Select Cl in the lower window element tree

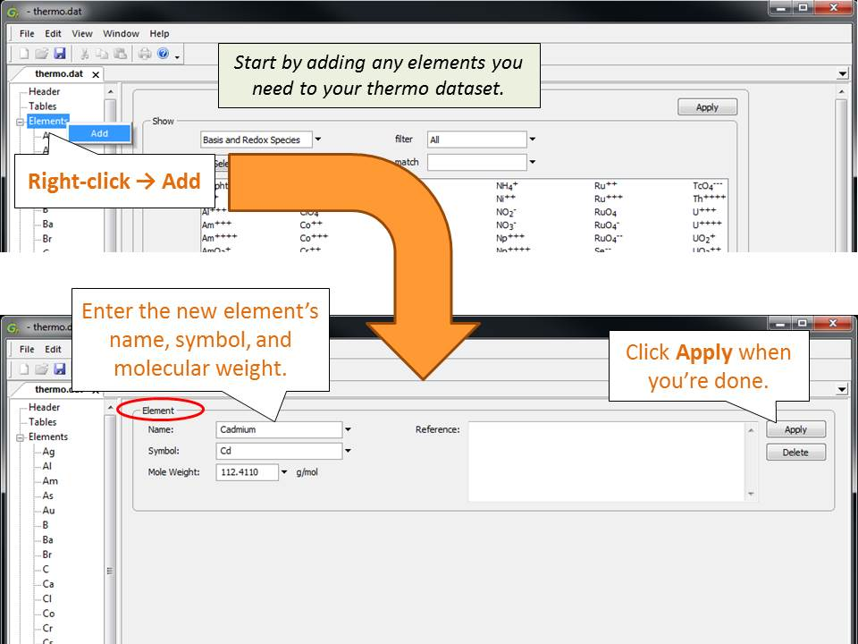[x=47, y=599]
